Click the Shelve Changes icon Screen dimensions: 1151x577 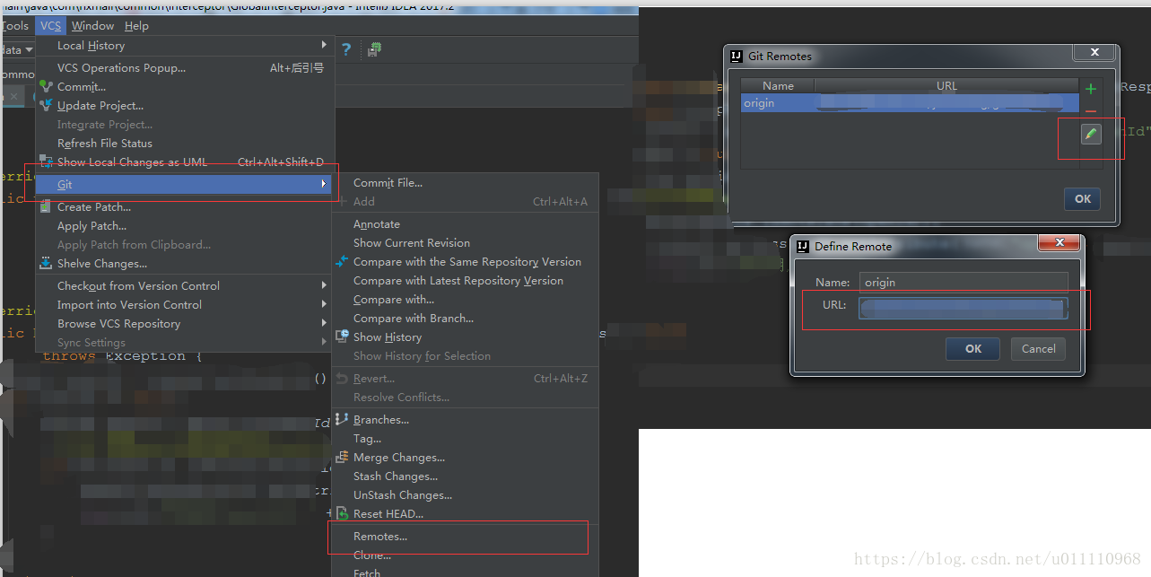click(x=46, y=263)
